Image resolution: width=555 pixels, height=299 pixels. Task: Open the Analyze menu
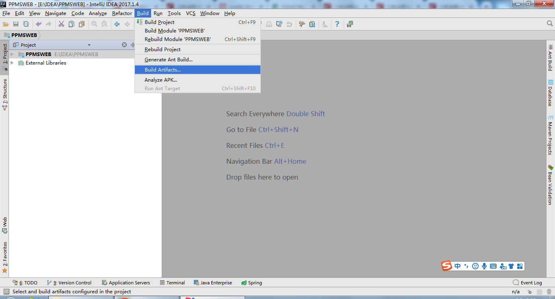[x=98, y=13]
